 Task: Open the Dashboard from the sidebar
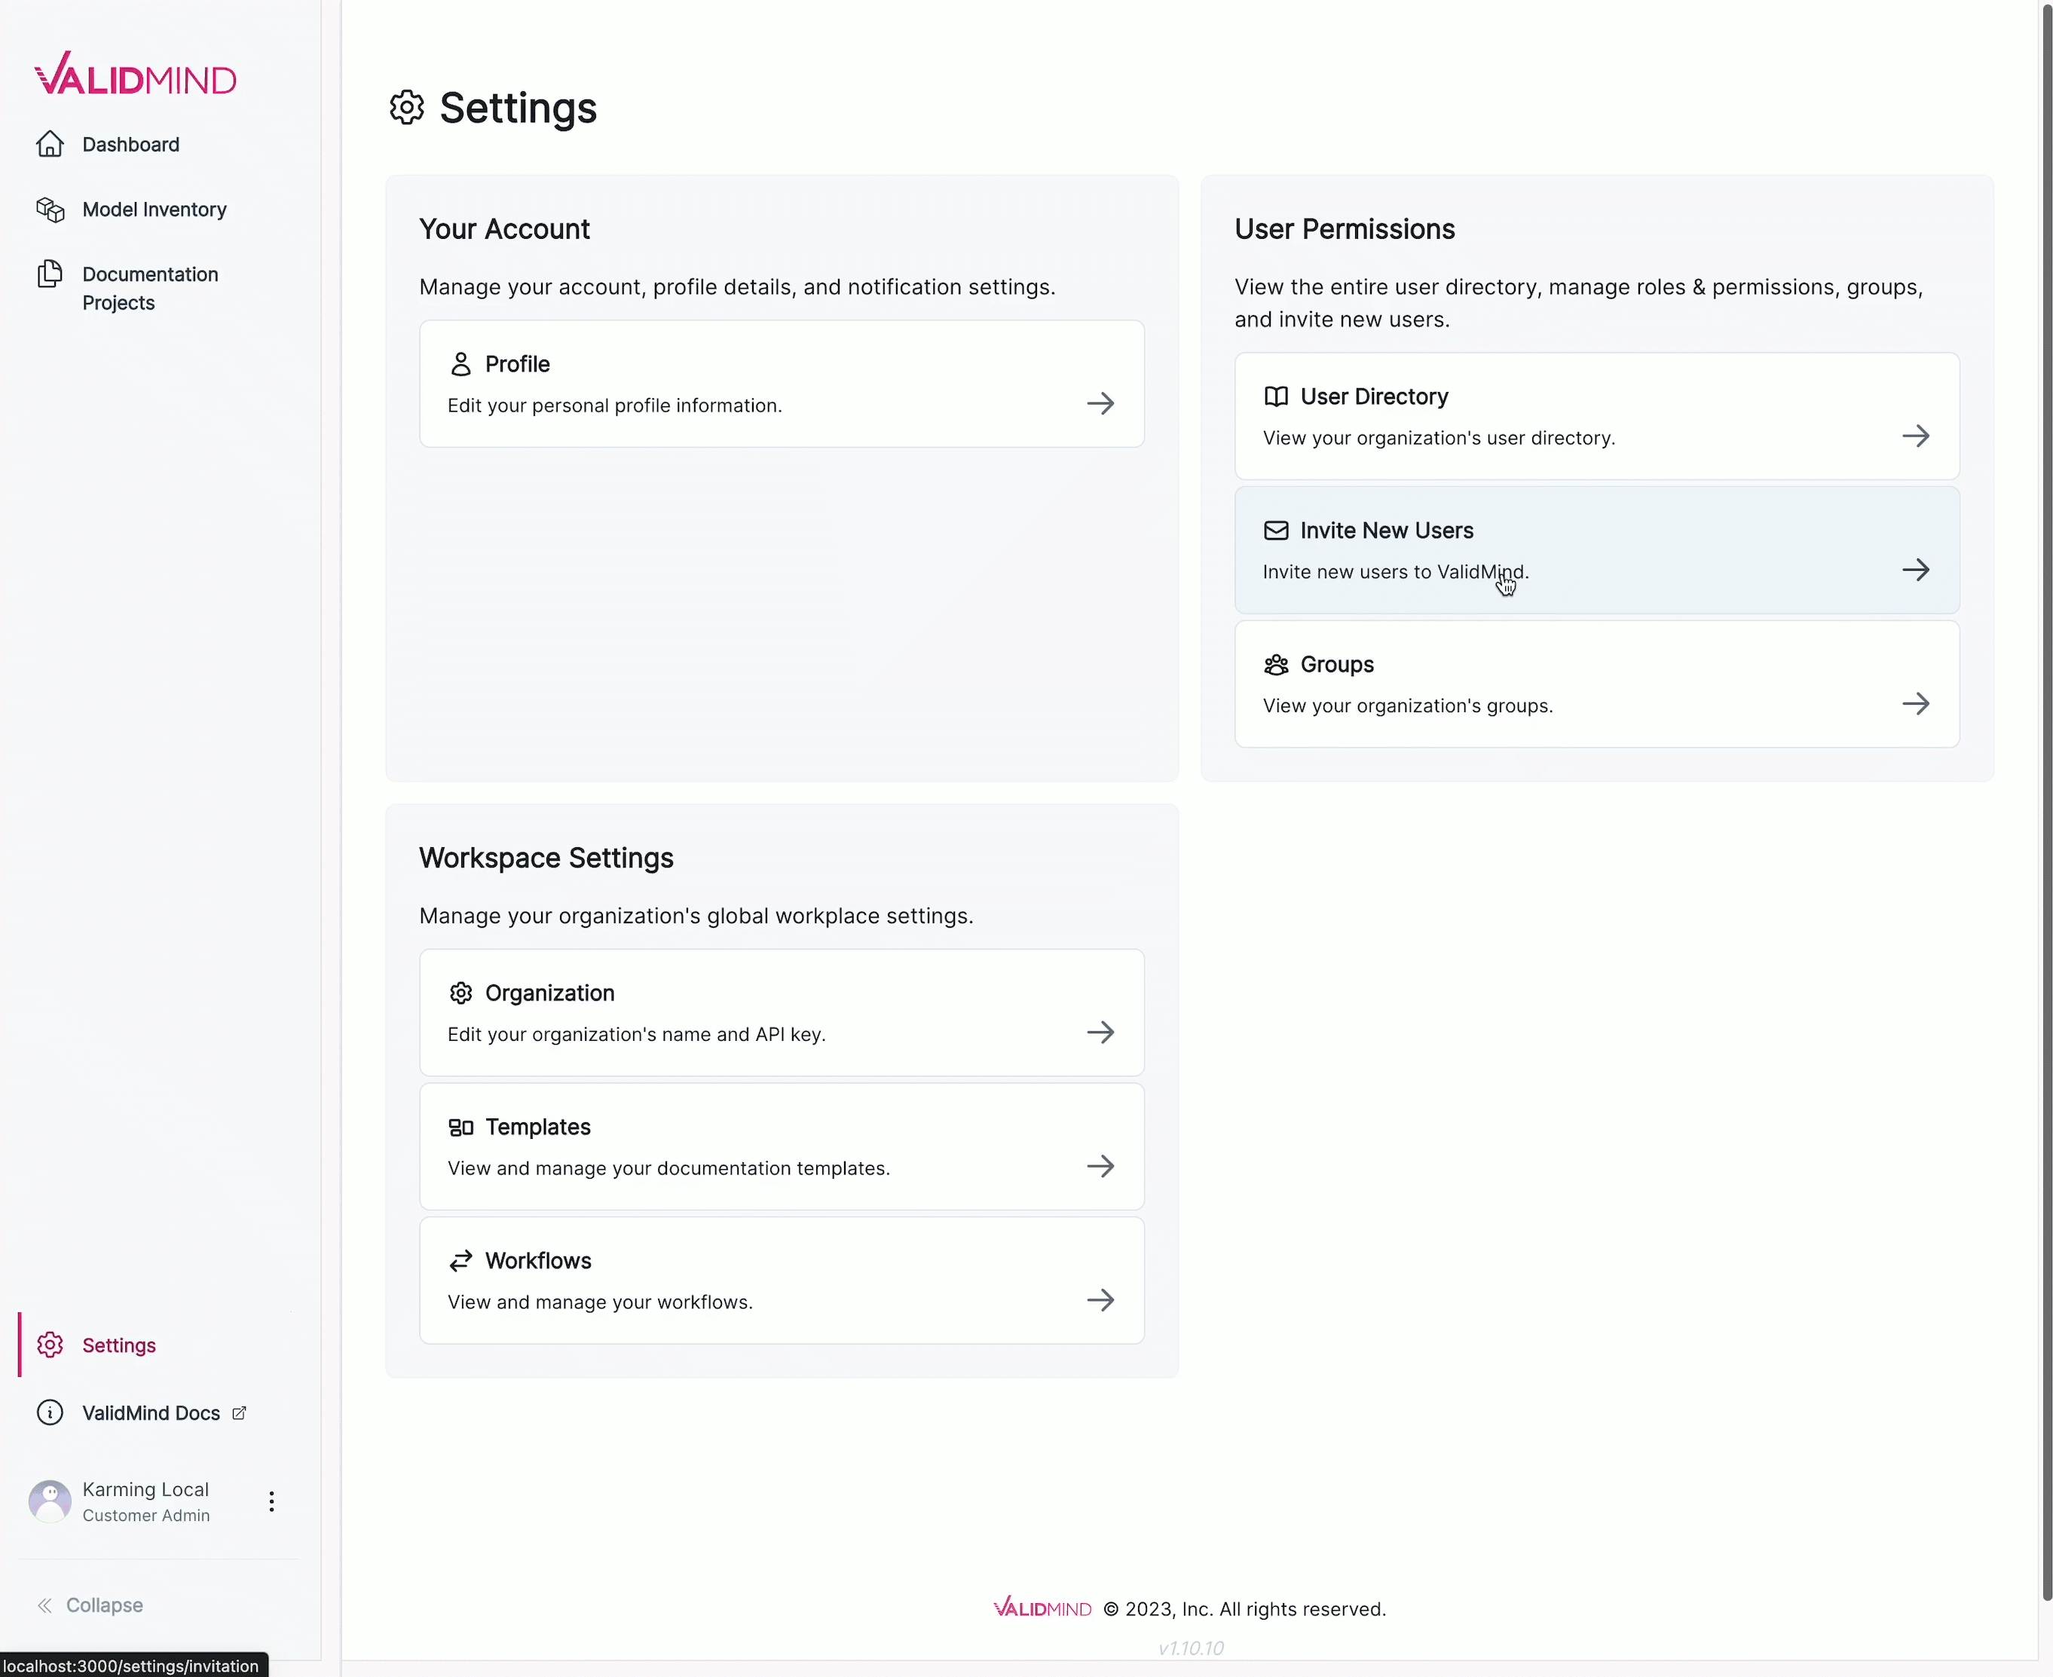(130, 144)
